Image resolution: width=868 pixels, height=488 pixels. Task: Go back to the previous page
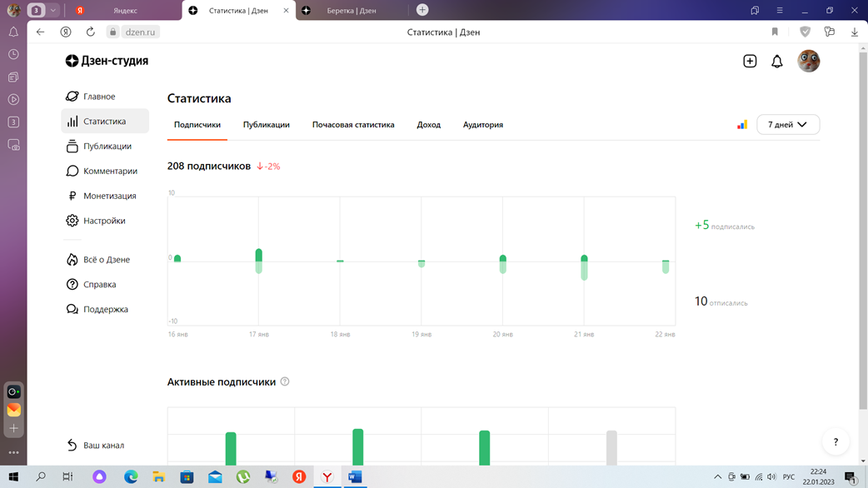(x=41, y=32)
